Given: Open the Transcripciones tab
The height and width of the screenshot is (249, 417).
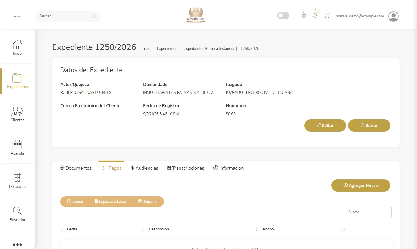Looking at the screenshot, I should click(x=186, y=168).
